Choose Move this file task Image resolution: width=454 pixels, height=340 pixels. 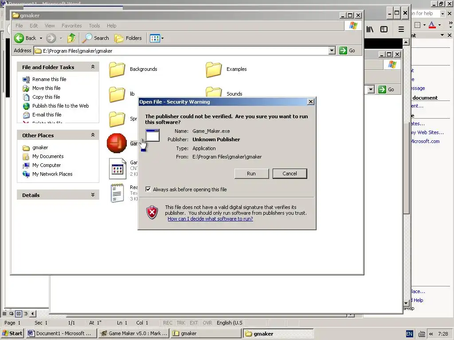click(x=46, y=88)
